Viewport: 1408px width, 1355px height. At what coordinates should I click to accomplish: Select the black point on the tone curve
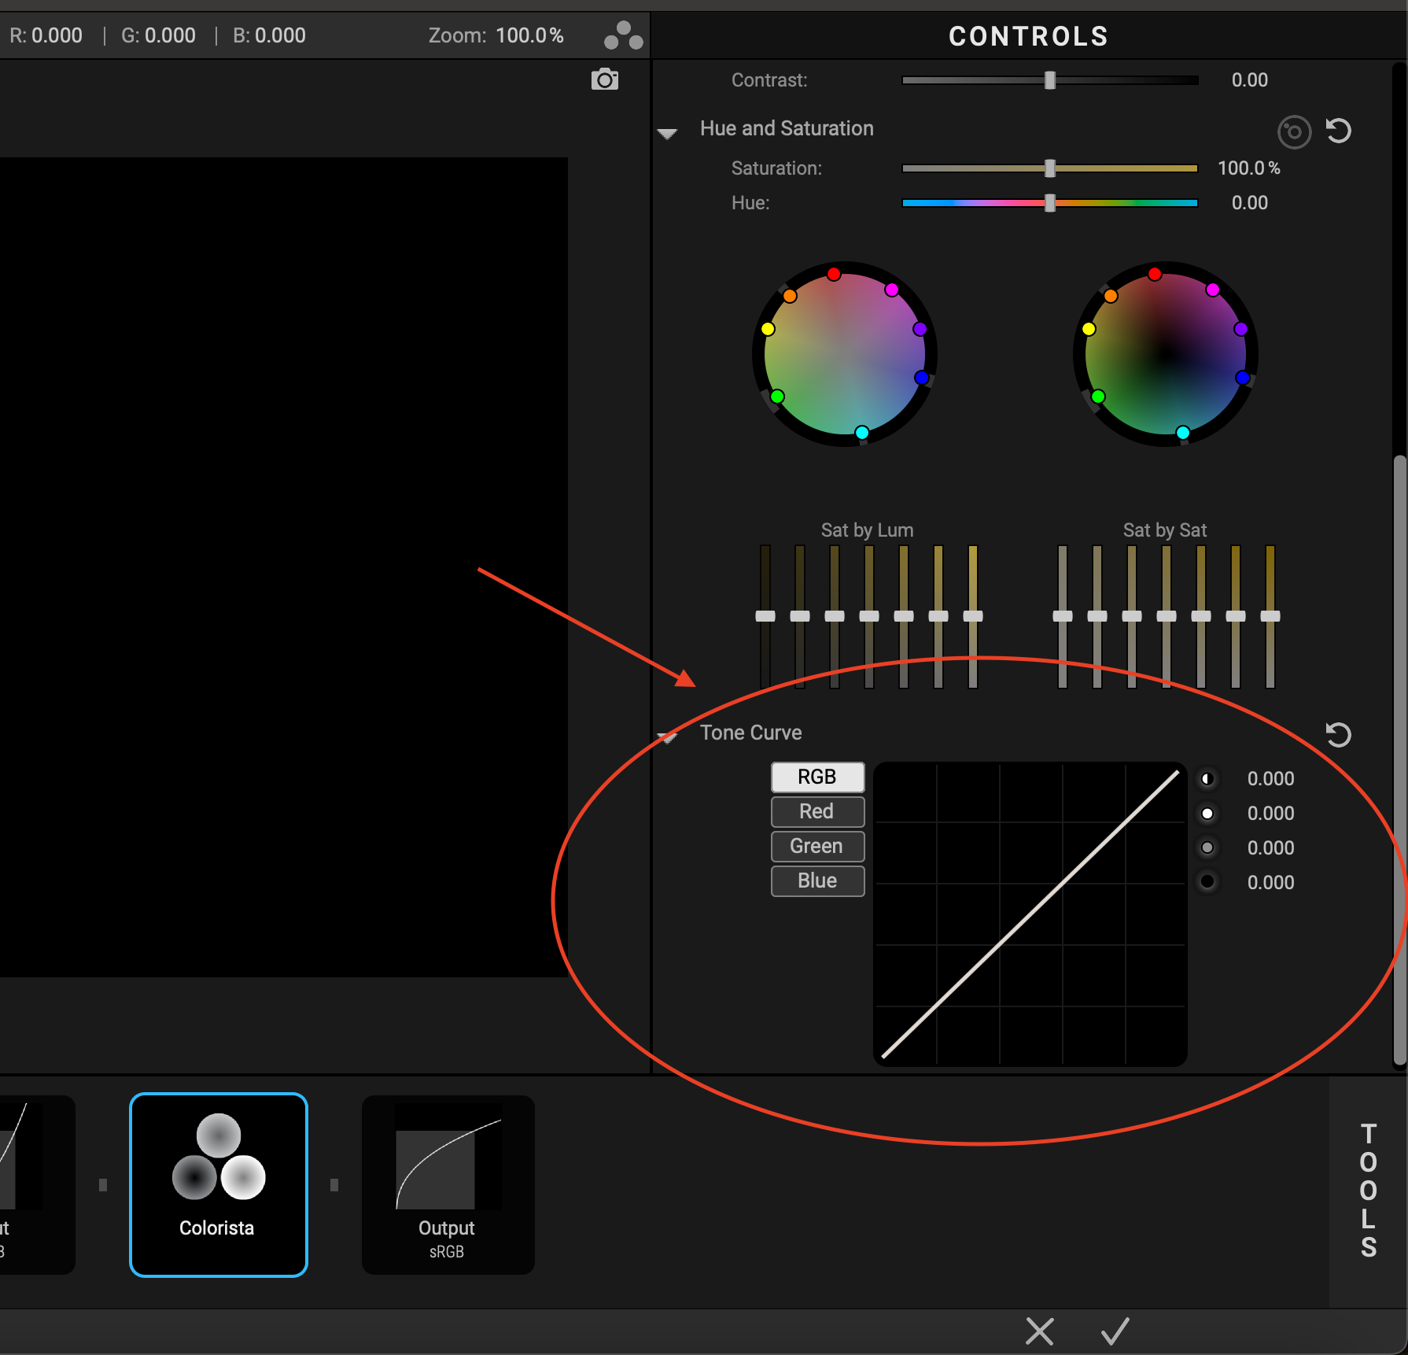(x=1207, y=882)
